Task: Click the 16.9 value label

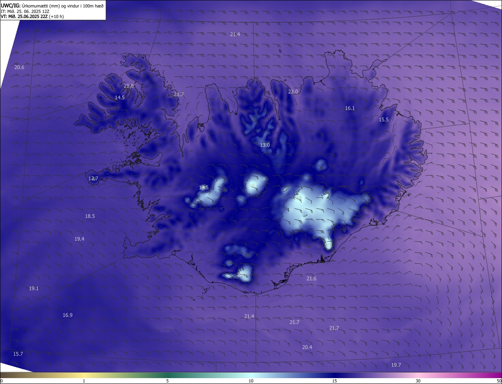Action: click(x=67, y=315)
